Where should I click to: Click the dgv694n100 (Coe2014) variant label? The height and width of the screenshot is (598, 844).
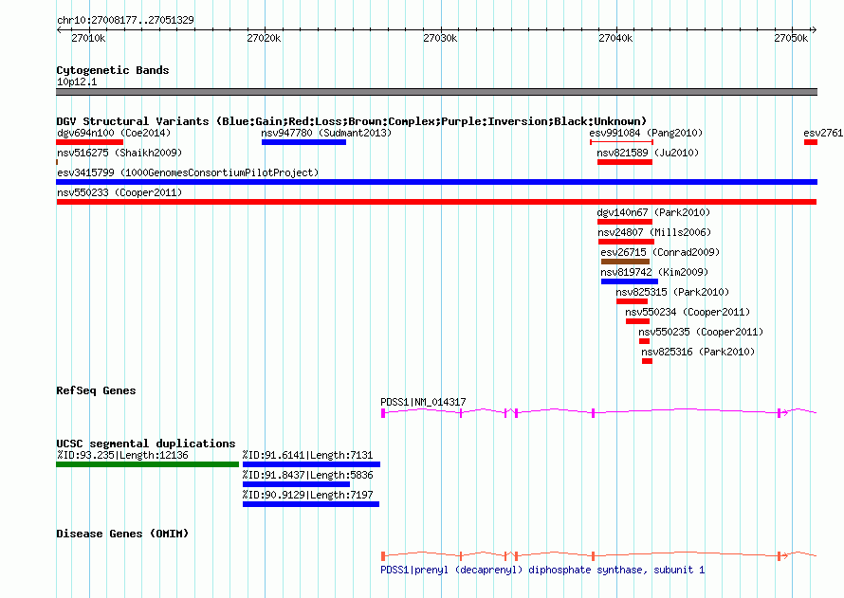coord(114,133)
